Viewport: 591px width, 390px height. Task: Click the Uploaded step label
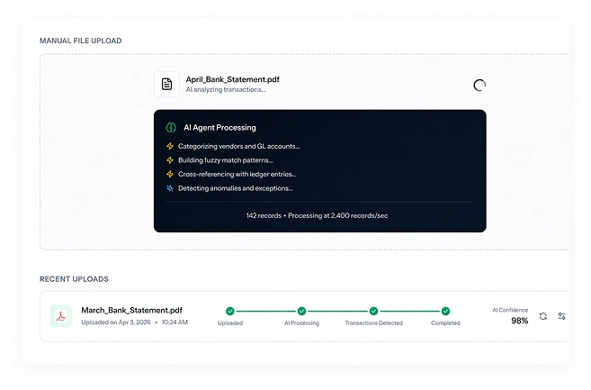click(230, 323)
